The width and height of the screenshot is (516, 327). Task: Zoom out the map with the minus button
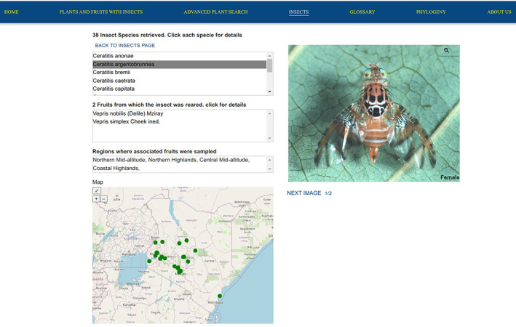[x=103, y=199]
